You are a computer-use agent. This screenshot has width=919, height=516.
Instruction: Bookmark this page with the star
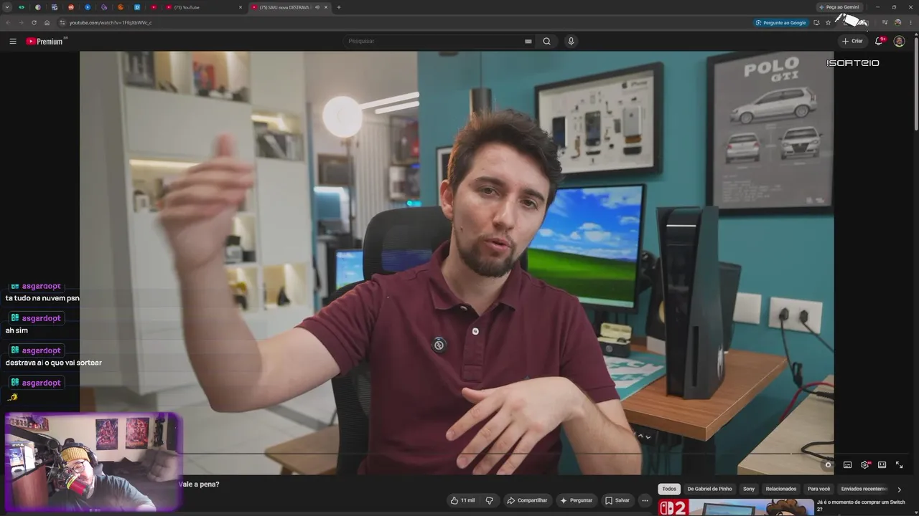point(828,23)
